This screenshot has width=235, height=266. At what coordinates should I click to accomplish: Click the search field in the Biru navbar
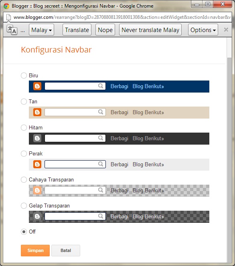[x=75, y=86]
